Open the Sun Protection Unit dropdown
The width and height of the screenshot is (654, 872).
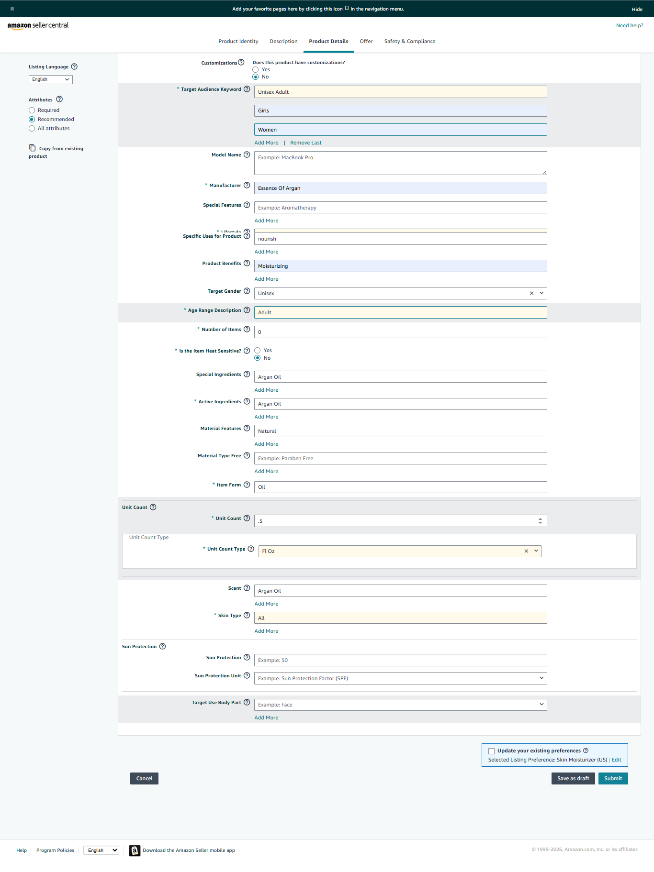click(541, 678)
